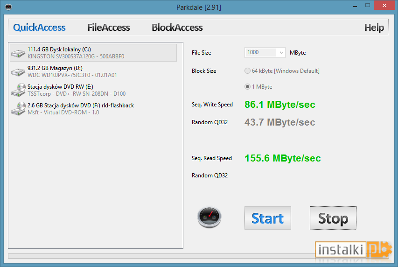Click the Parkdale app icon in title bar

click(x=8, y=7)
